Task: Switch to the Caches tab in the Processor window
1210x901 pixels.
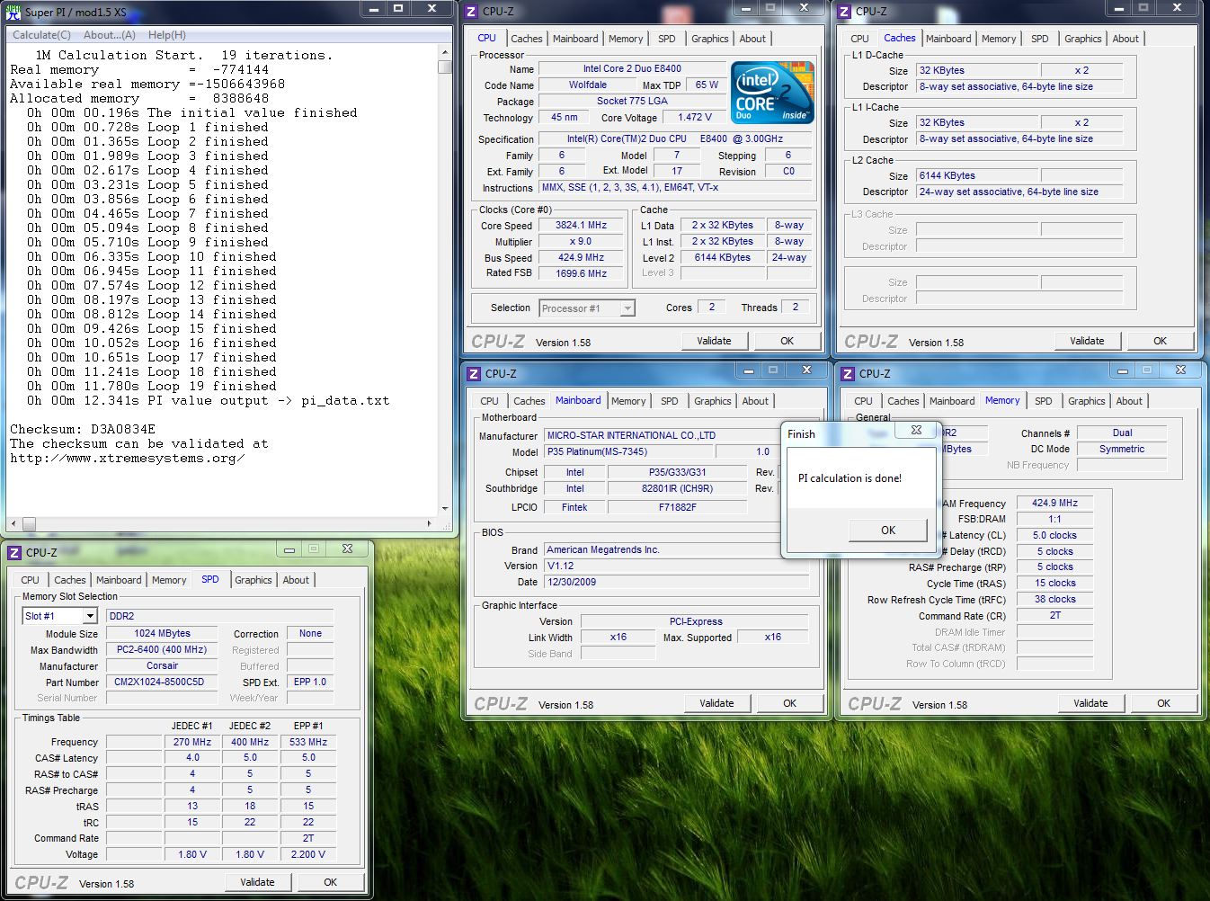Action: [527, 39]
